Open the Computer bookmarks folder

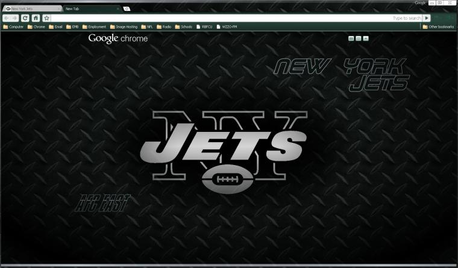tap(13, 27)
